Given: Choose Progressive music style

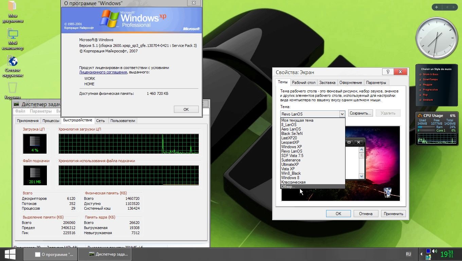Looking at the screenshot, I should (x=430, y=89).
